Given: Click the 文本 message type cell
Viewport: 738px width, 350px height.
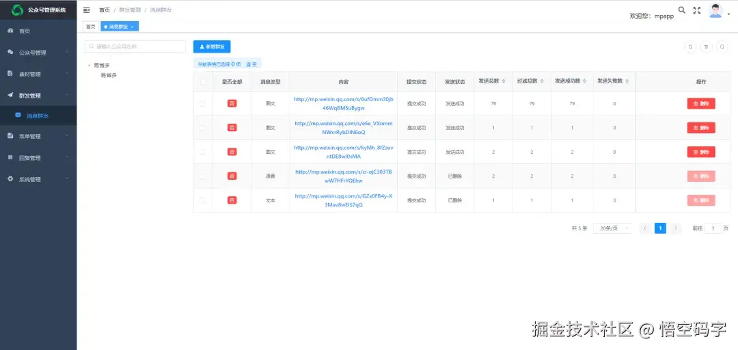Looking at the screenshot, I should click(x=271, y=200).
